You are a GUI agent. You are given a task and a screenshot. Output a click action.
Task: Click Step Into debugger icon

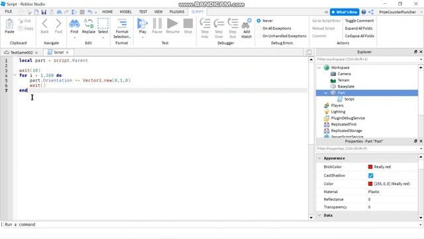point(205,24)
